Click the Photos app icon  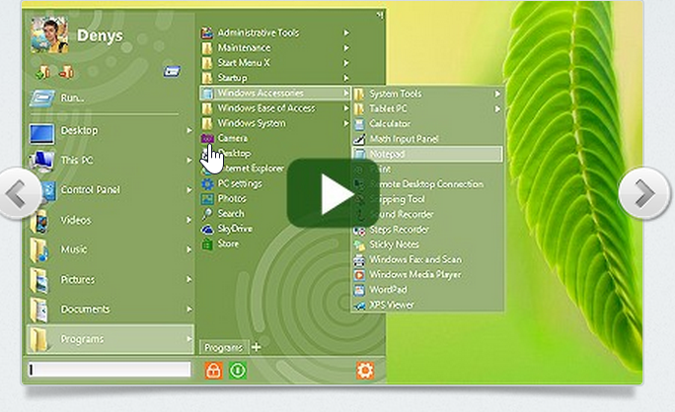(x=207, y=199)
